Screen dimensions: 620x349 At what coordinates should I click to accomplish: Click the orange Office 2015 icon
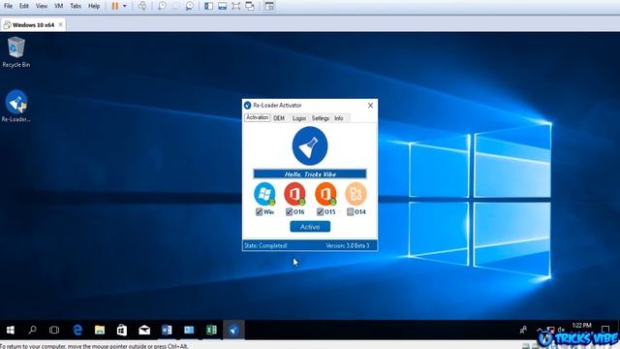(x=325, y=194)
